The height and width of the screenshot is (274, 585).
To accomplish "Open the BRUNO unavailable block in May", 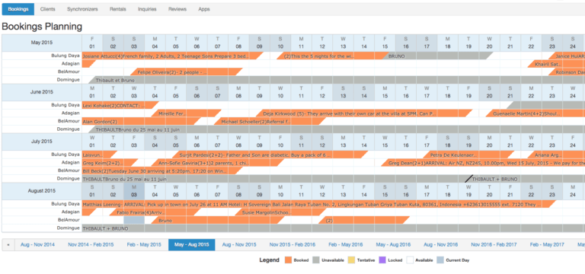I will pyautogui.click(x=437, y=56).
